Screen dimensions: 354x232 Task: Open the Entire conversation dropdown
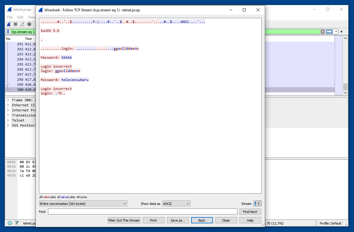point(83,204)
